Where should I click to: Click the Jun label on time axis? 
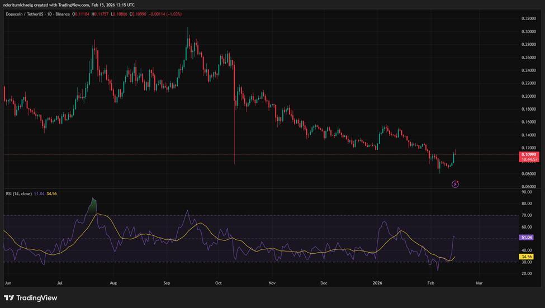point(8,283)
